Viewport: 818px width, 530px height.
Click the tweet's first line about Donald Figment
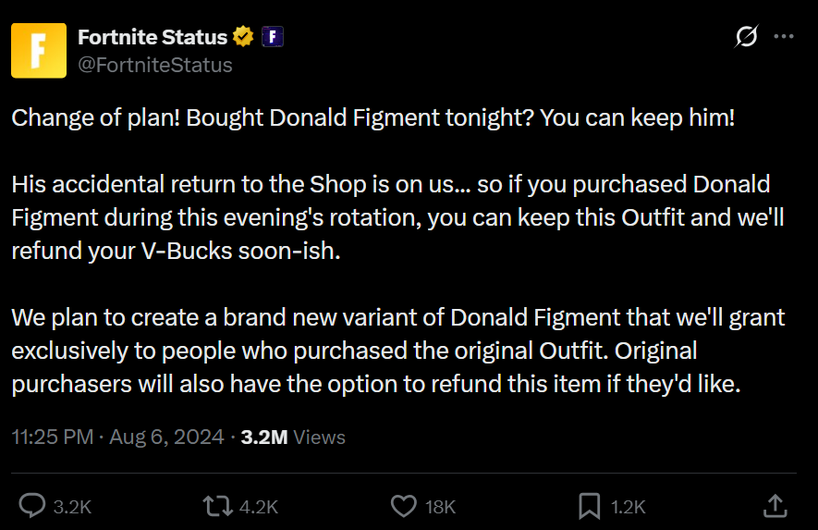(373, 118)
